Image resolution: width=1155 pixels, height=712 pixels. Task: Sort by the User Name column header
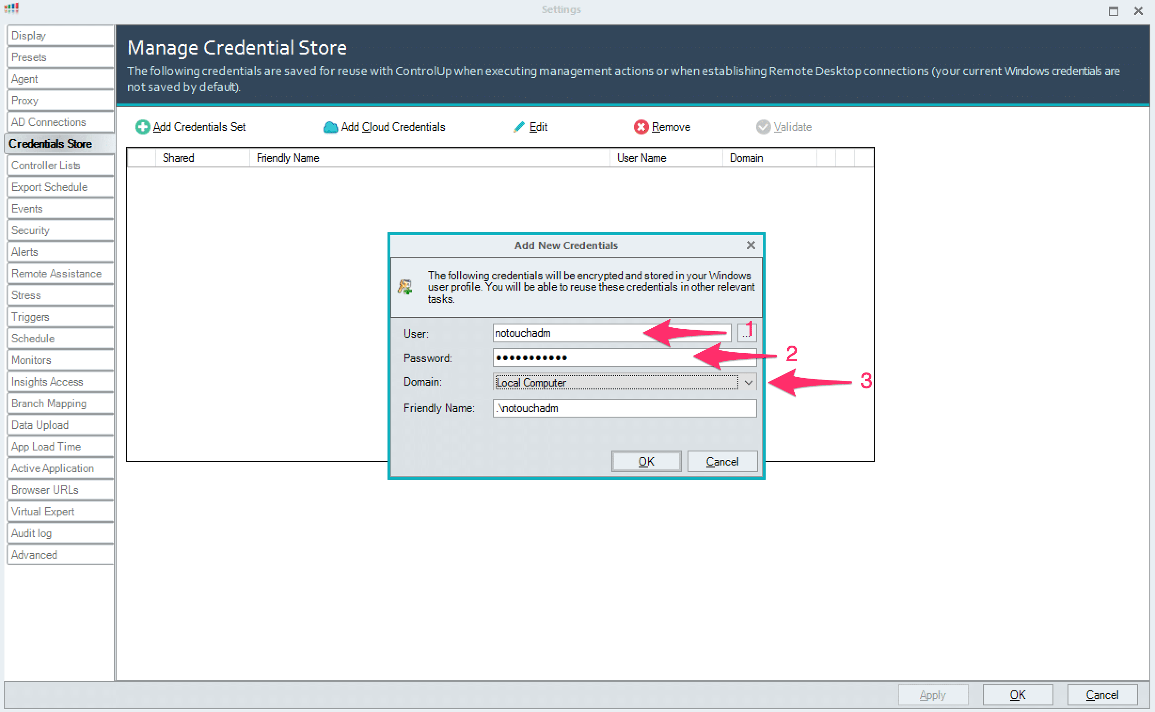[666, 158]
